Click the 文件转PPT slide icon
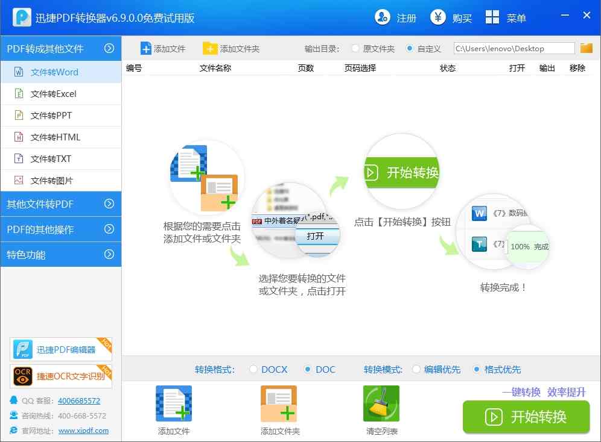This screenshot has height=442, width=601. pyautogui.click(x=18, y=115)
